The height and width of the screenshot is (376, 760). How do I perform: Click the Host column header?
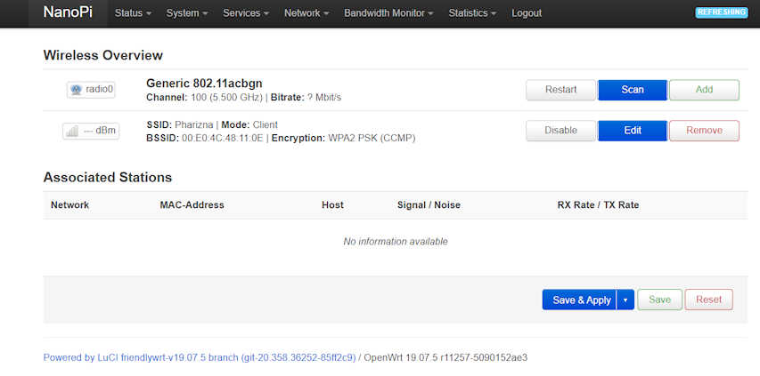pos(332,205)
